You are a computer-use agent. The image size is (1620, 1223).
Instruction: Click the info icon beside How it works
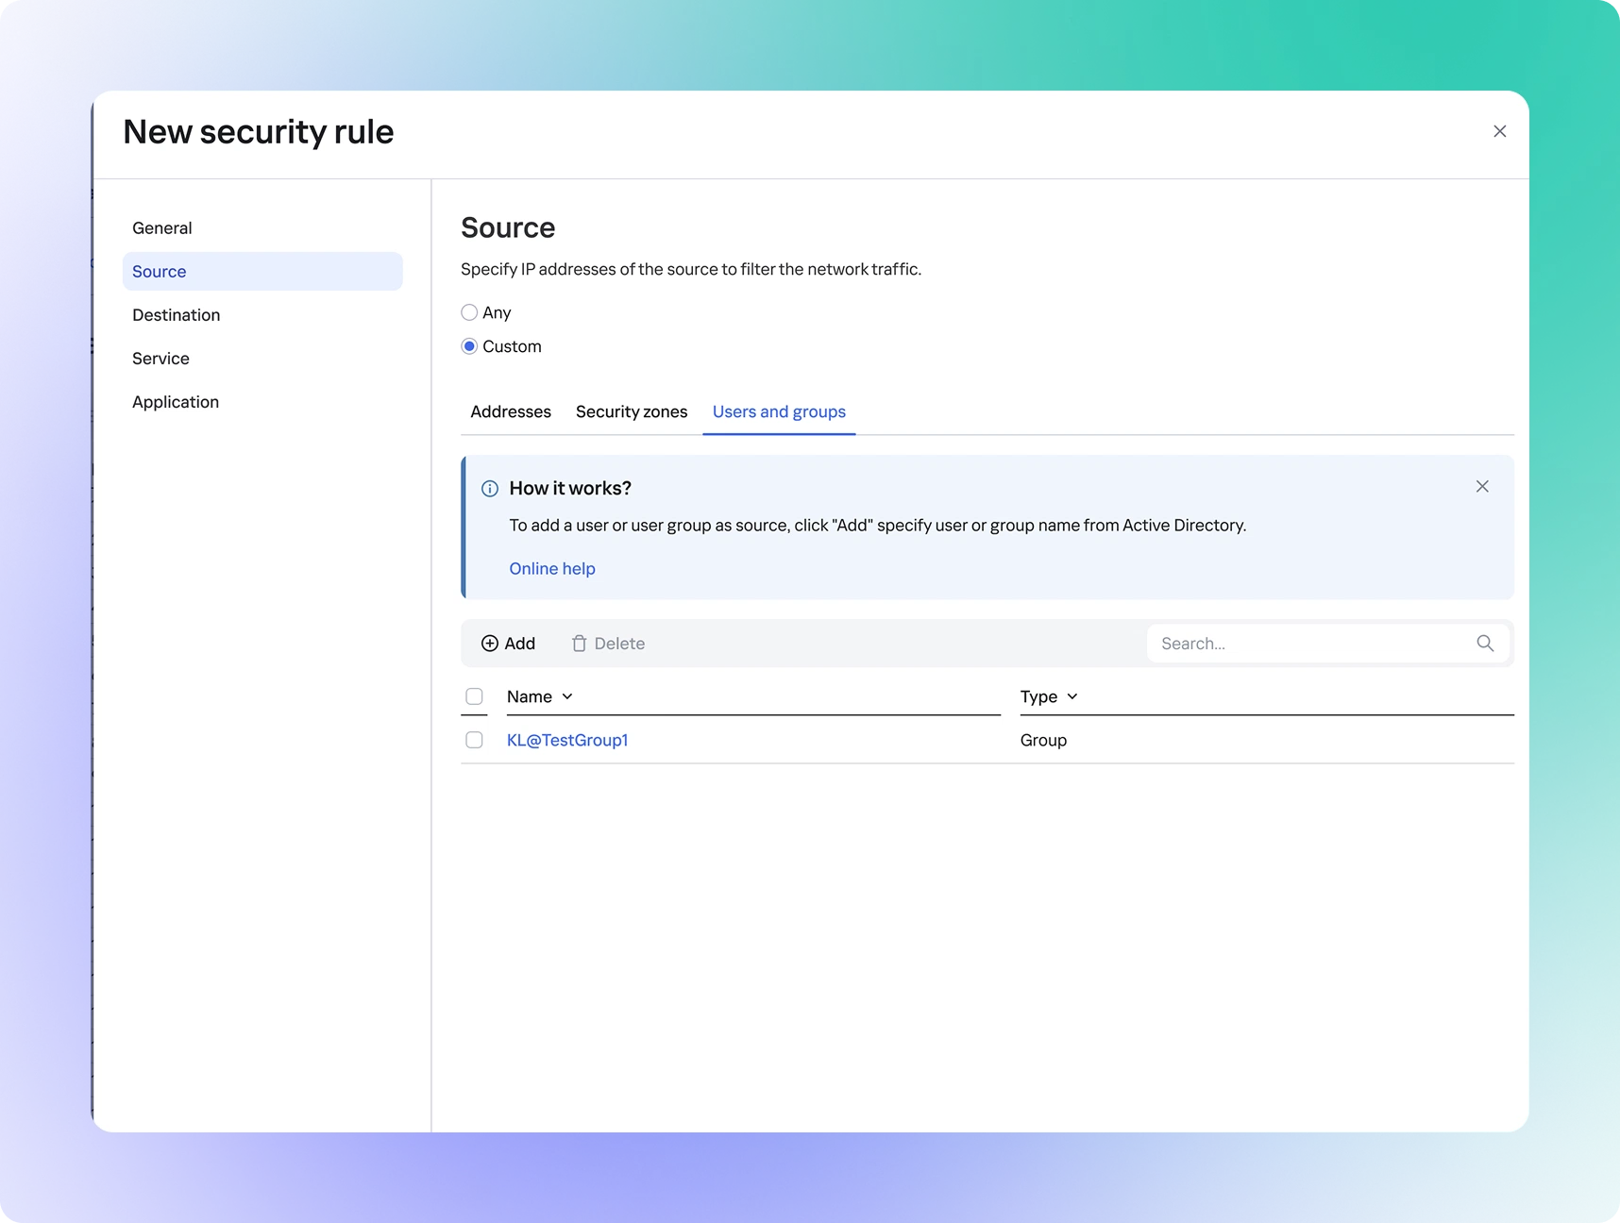tap(490, 489)
